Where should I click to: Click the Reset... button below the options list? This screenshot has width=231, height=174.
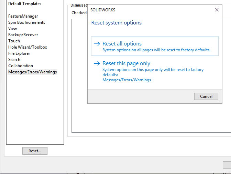[x=35, y=151]
